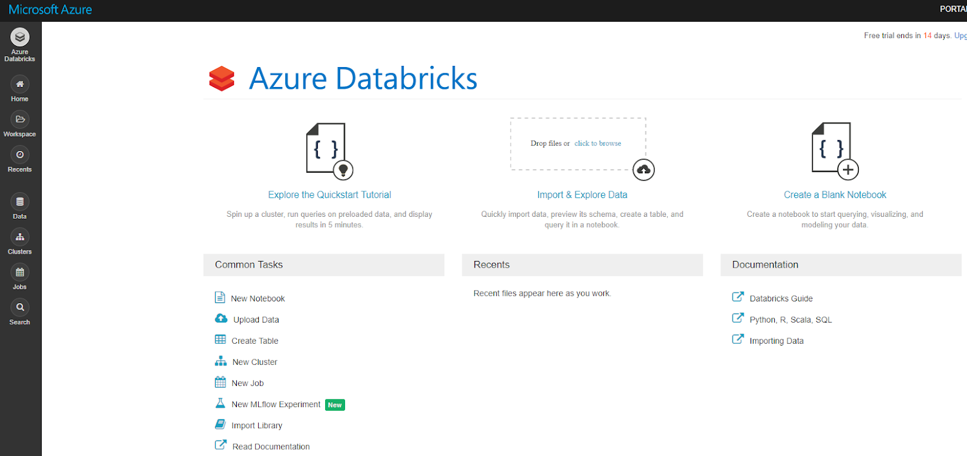
Task: Click the Upload Data cloud icon
Action: pyautogui.click(x=221, y=318)
